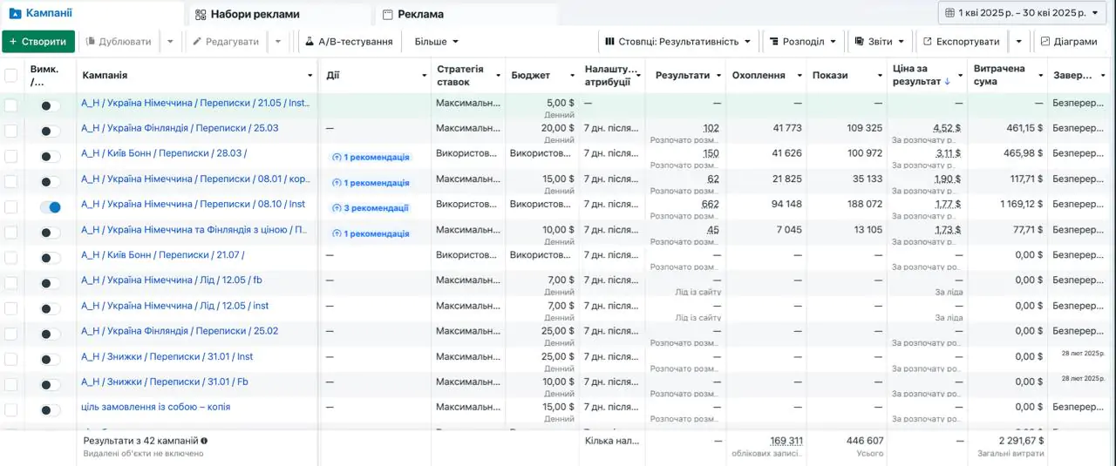Click the Редагувати pencil icon button
Viewport: 1116px width, 466px height.
coord(225,41)
